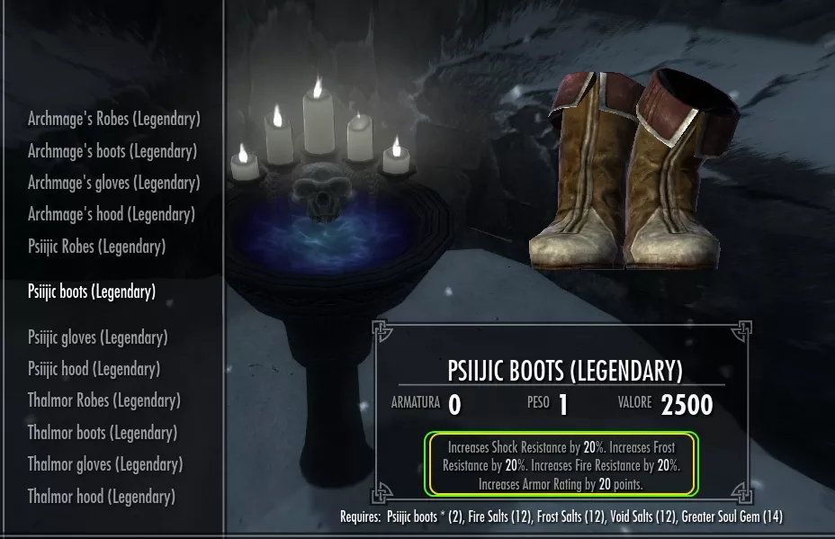Click the Requires materials line
This screenshot has width=835, height=539.
(561, 517)
